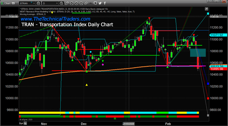228x126 pixels.
Task: Expand the $TRAN symbol dropdown
Action: (34, 3)
